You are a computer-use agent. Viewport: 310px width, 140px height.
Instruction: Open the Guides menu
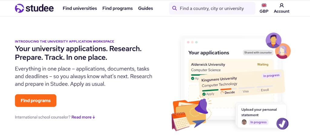[146, 8]
